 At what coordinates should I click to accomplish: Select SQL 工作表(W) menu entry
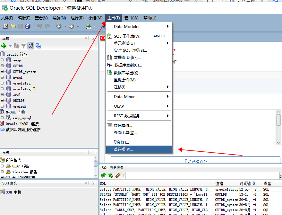point(139,36)
